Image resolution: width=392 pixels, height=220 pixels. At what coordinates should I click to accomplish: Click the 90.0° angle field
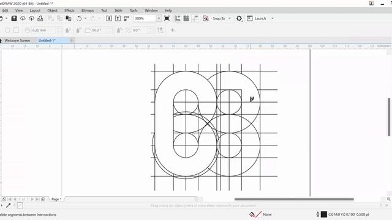point(99,30)
